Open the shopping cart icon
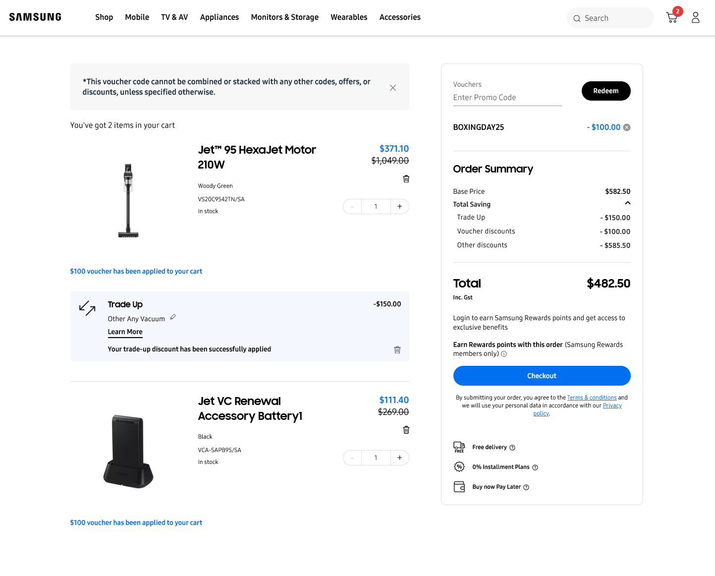This screenshot has height=576, width=715. point(672,18)
